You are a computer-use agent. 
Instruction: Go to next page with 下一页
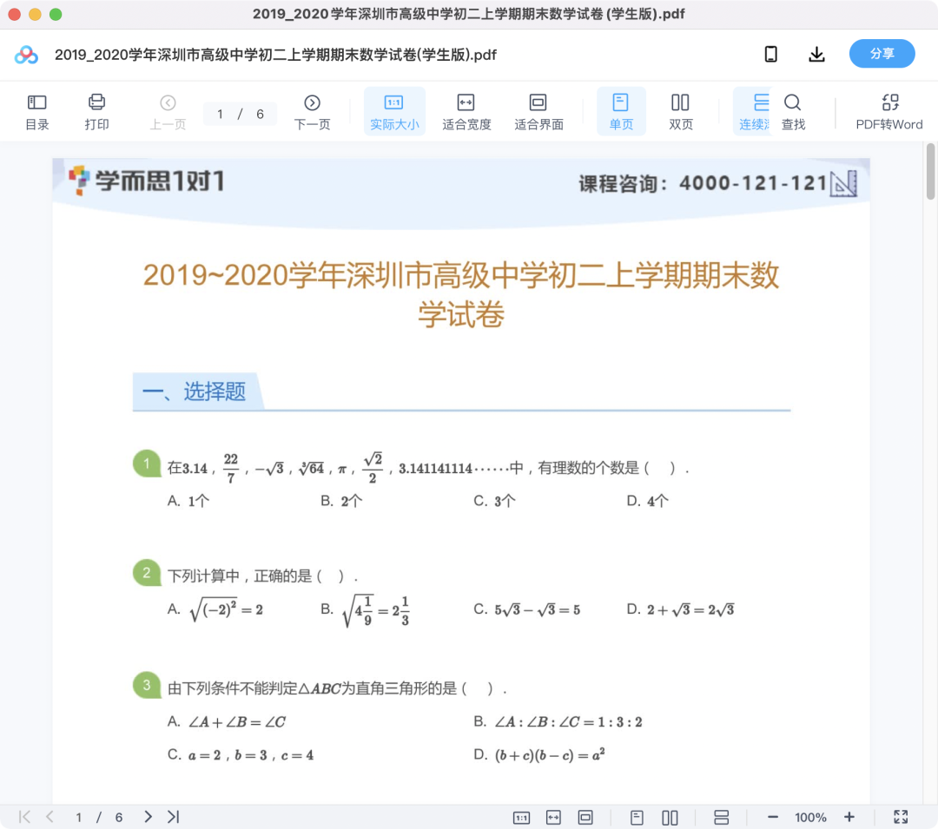pos(312,112)
